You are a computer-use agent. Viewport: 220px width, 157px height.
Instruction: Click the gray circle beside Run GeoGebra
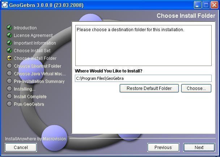coord(9,104)
